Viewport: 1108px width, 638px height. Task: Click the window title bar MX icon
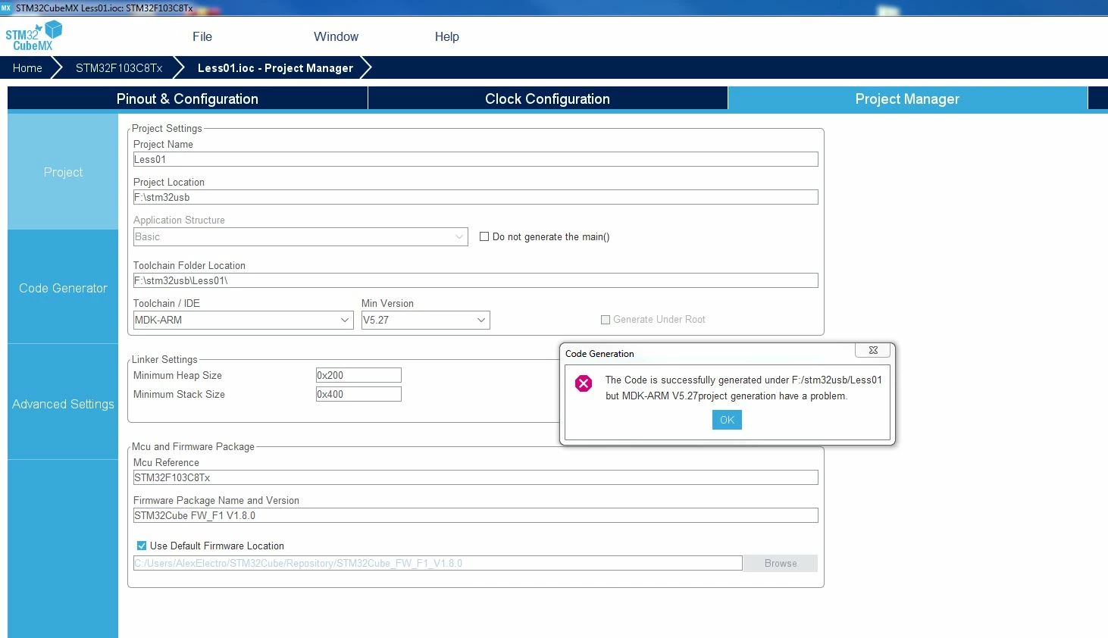[6, 8]
